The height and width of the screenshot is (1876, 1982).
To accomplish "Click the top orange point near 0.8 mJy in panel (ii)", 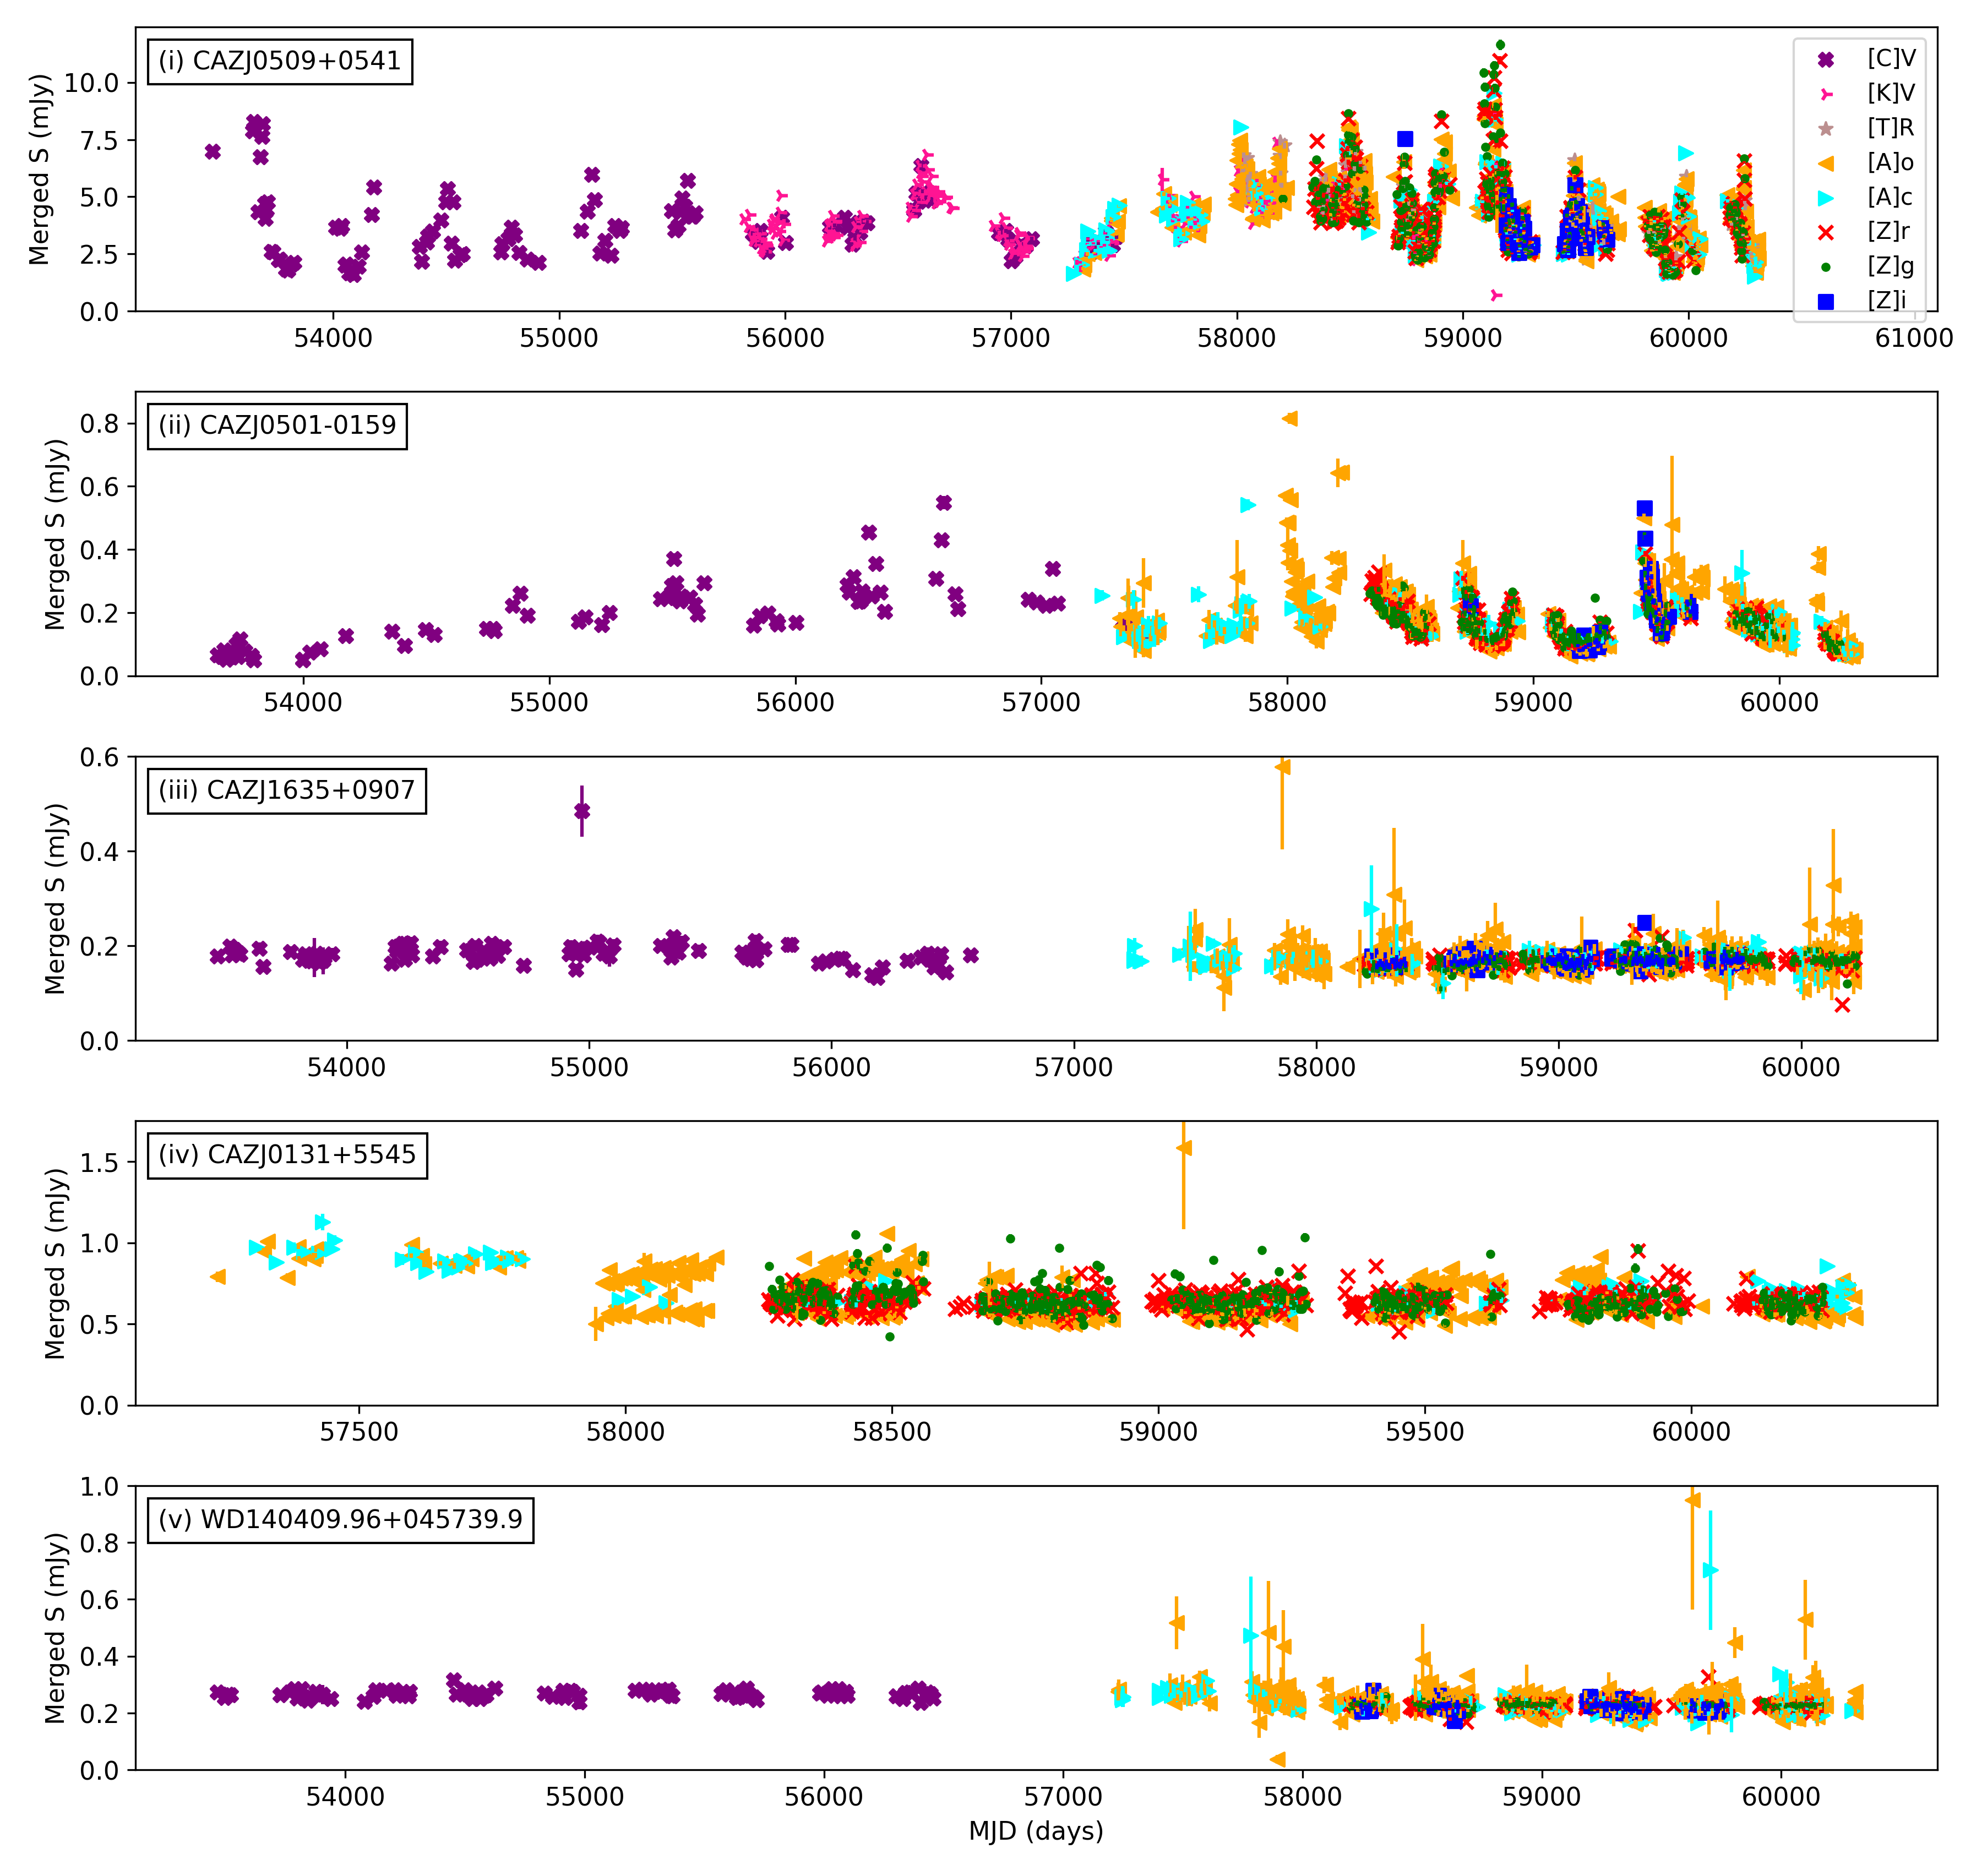I will [1290, 418].
